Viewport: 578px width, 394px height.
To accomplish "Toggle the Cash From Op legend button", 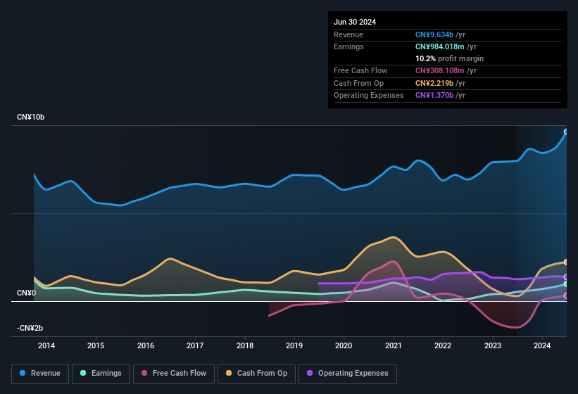I will 256,374.
